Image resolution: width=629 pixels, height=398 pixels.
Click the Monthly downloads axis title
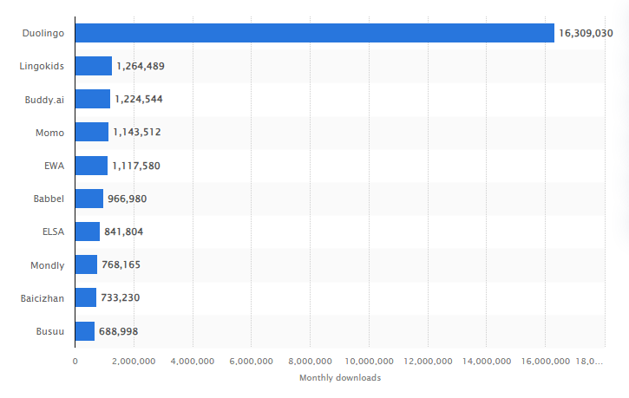[x=340, y=377]
